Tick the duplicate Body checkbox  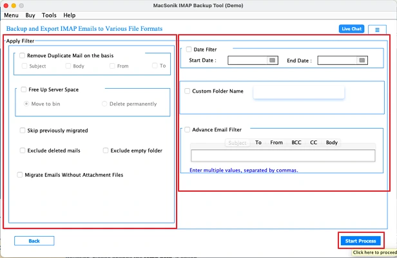68,66
